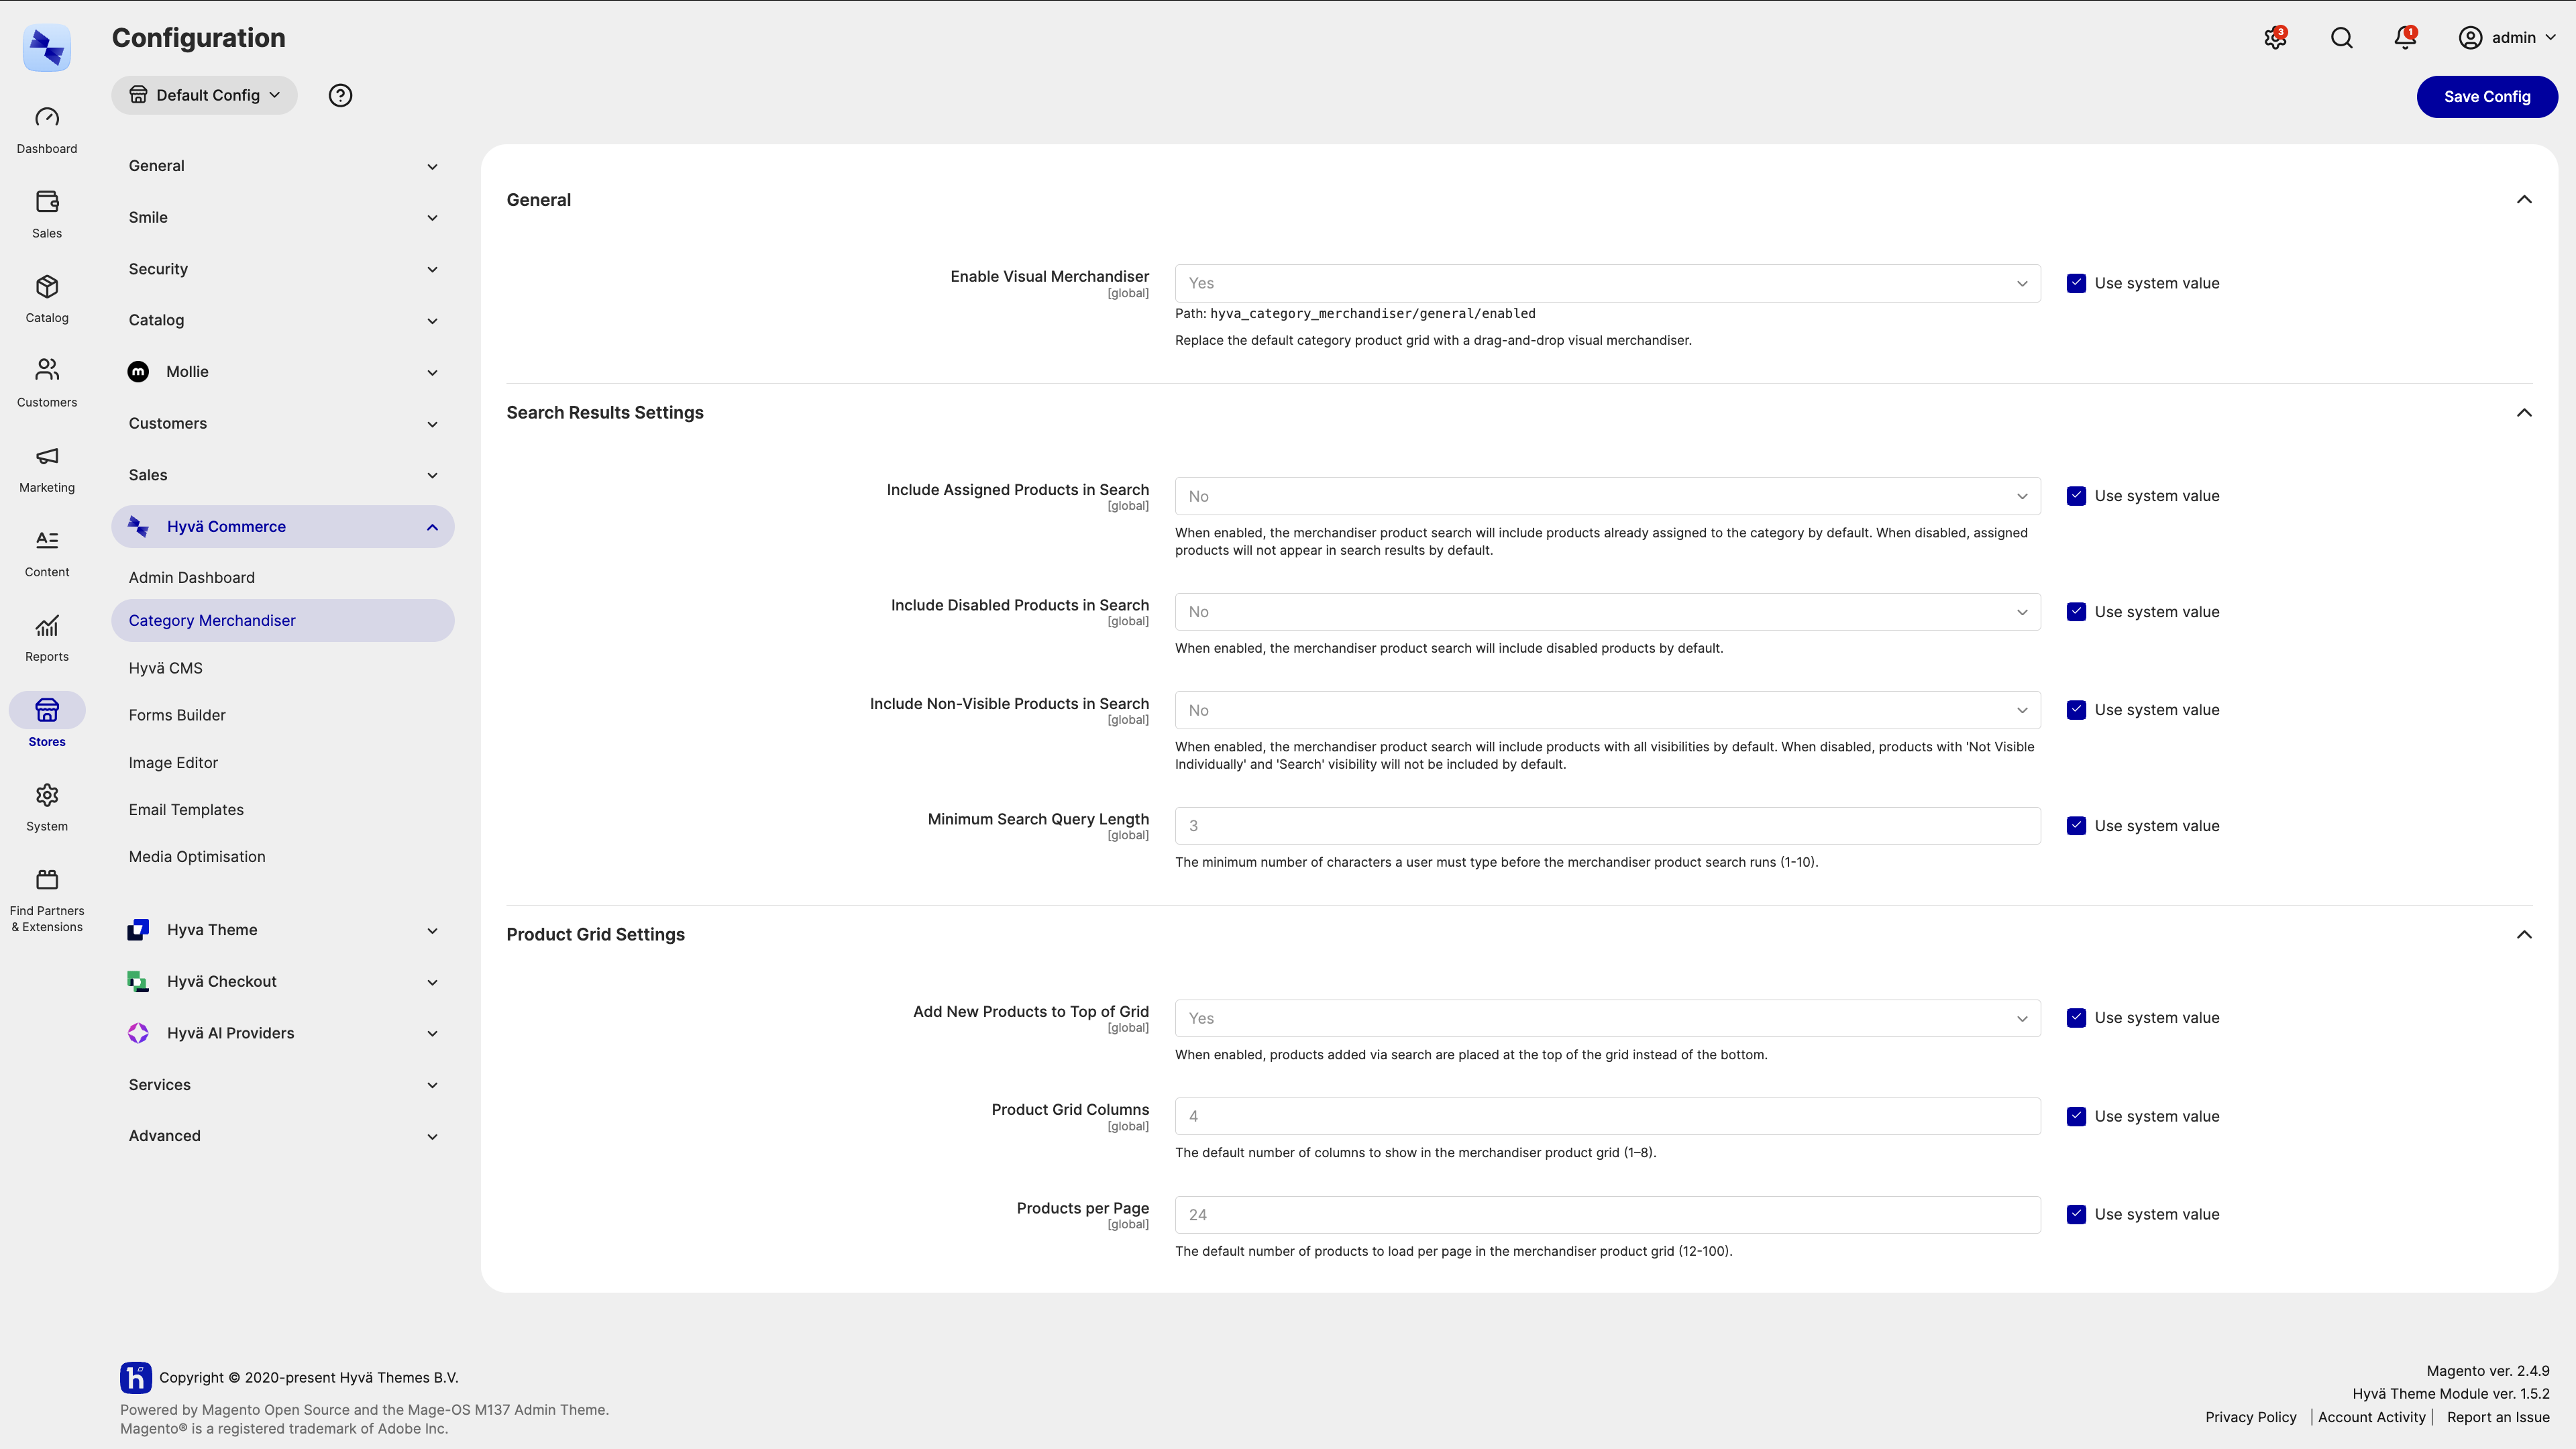Select the Forms Builder menu item
This screenshot has width=2576, height=1449.
[177, 715]
